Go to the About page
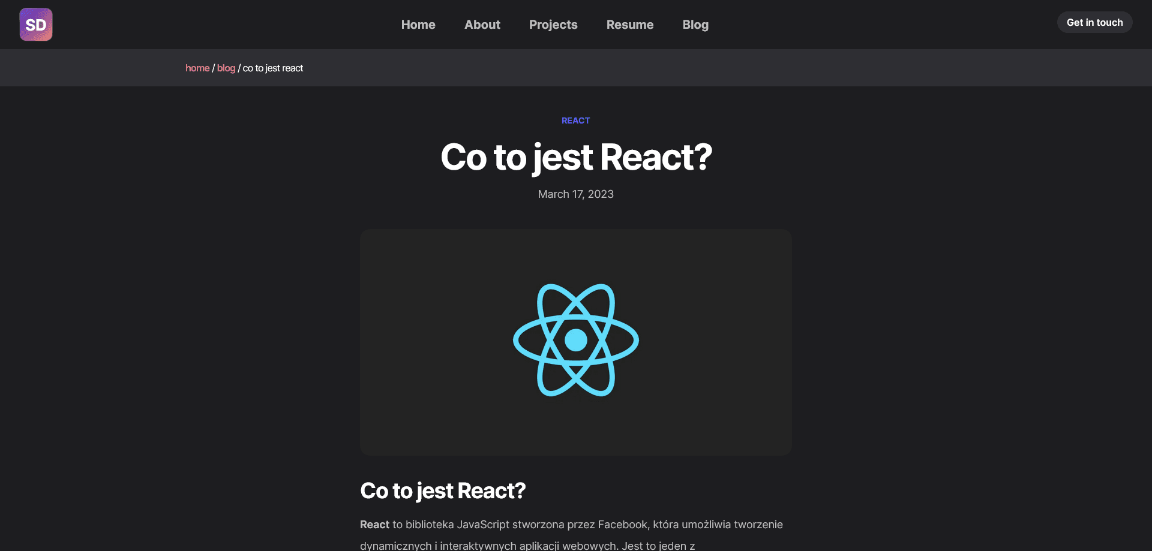The width and height of the screenshot is (1152, 551). 482,25
